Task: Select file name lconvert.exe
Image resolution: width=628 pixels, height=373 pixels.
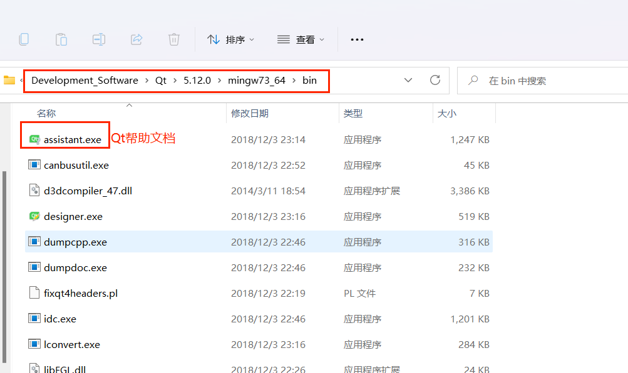Action: (72, 344)
